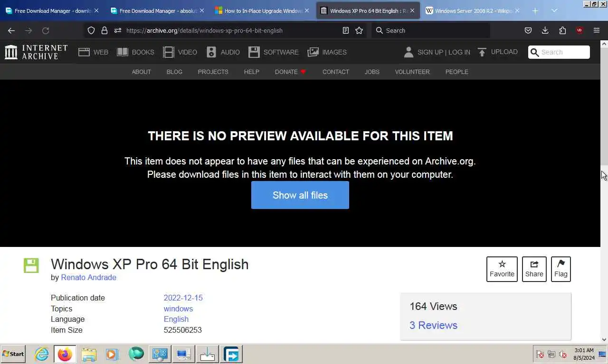Open the Firefox hamburger application menu
Screen dimensions: 608x364
(597, 30)
